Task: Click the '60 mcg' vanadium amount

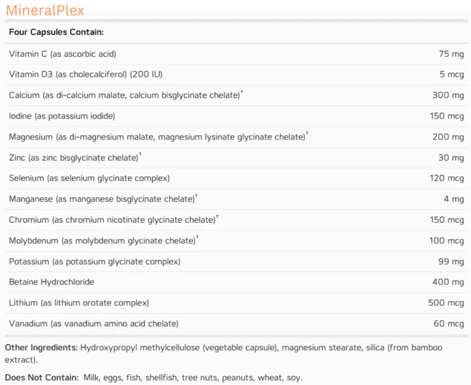Action: coord(449,324)
